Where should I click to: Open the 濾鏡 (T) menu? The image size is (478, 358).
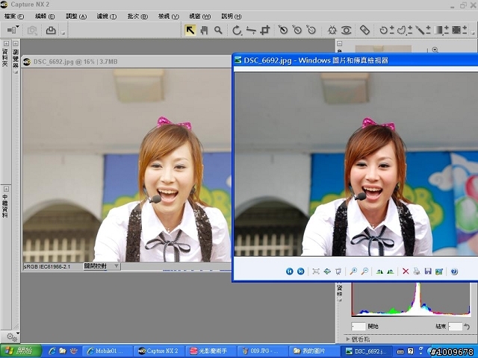tap(107, 16)
